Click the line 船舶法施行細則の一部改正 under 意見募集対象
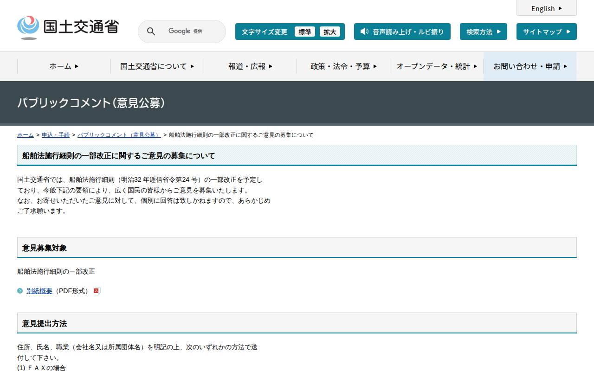The height and width of the screenshot is (371, 594). point(56,271)
